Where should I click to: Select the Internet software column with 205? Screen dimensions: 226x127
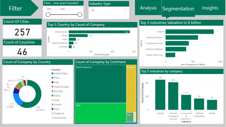173,96
